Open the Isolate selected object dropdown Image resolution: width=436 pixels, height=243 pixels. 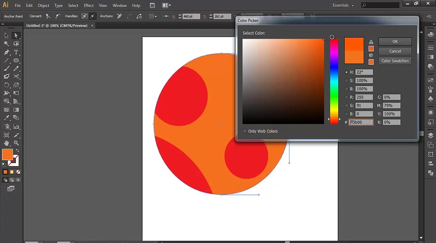(153, 16)
